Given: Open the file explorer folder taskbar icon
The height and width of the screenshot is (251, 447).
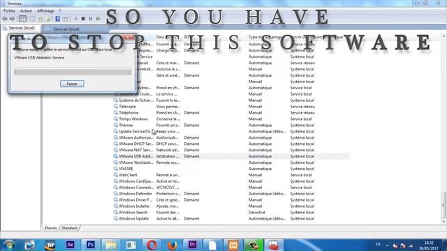Looking at the screenshot, I should (x=111, y=245).
